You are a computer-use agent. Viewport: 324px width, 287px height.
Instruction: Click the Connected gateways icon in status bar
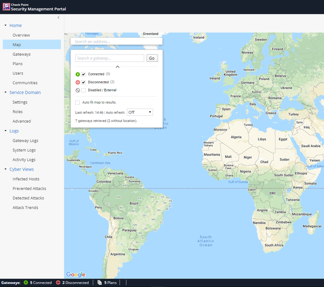tap(26, 283)
